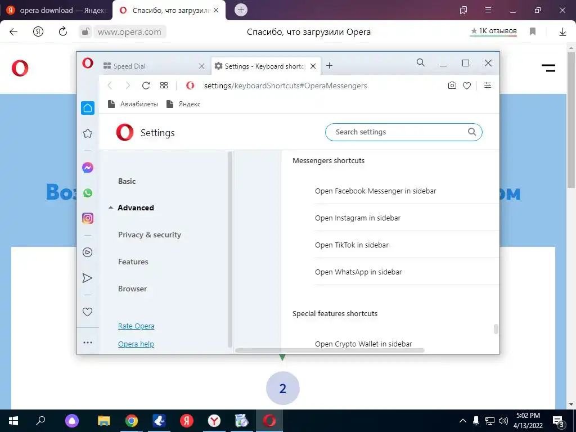The image size is (576, 432).
Task: Reload the Opera settings page
Action: 146,85
